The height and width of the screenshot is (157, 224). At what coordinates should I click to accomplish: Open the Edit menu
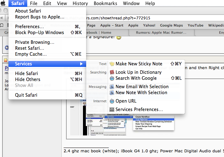(47, 3)
